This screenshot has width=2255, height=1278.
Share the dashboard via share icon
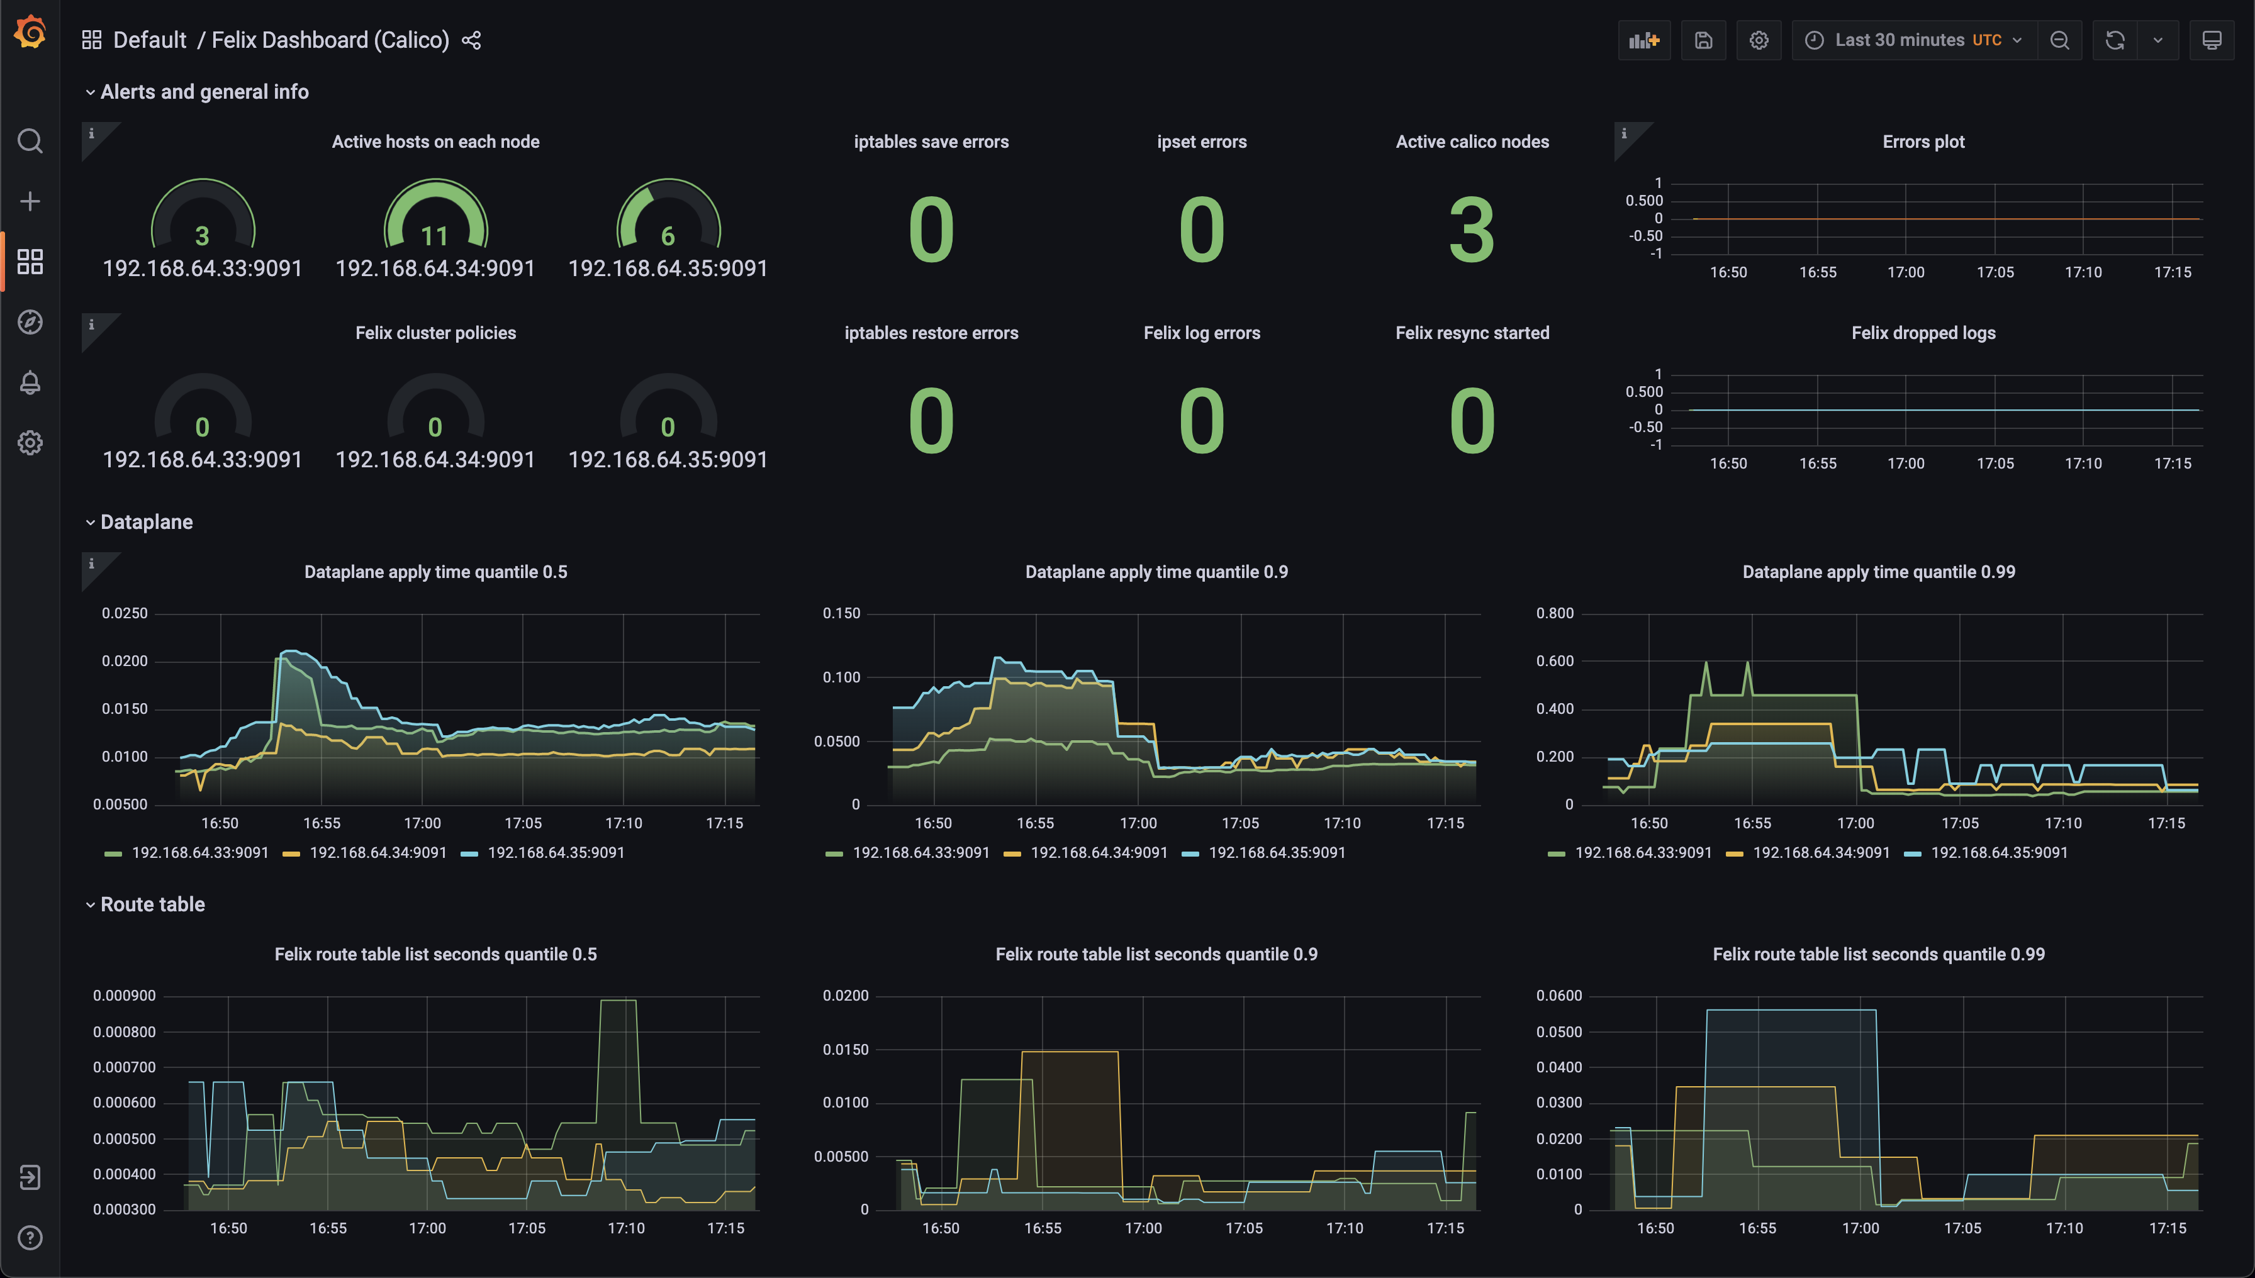[x=471, y=40]
